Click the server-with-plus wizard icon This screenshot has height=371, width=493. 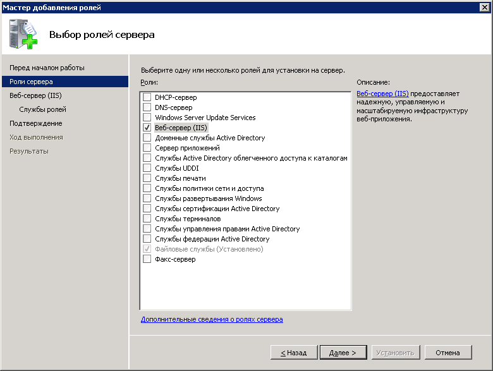[x=23, y=34]
